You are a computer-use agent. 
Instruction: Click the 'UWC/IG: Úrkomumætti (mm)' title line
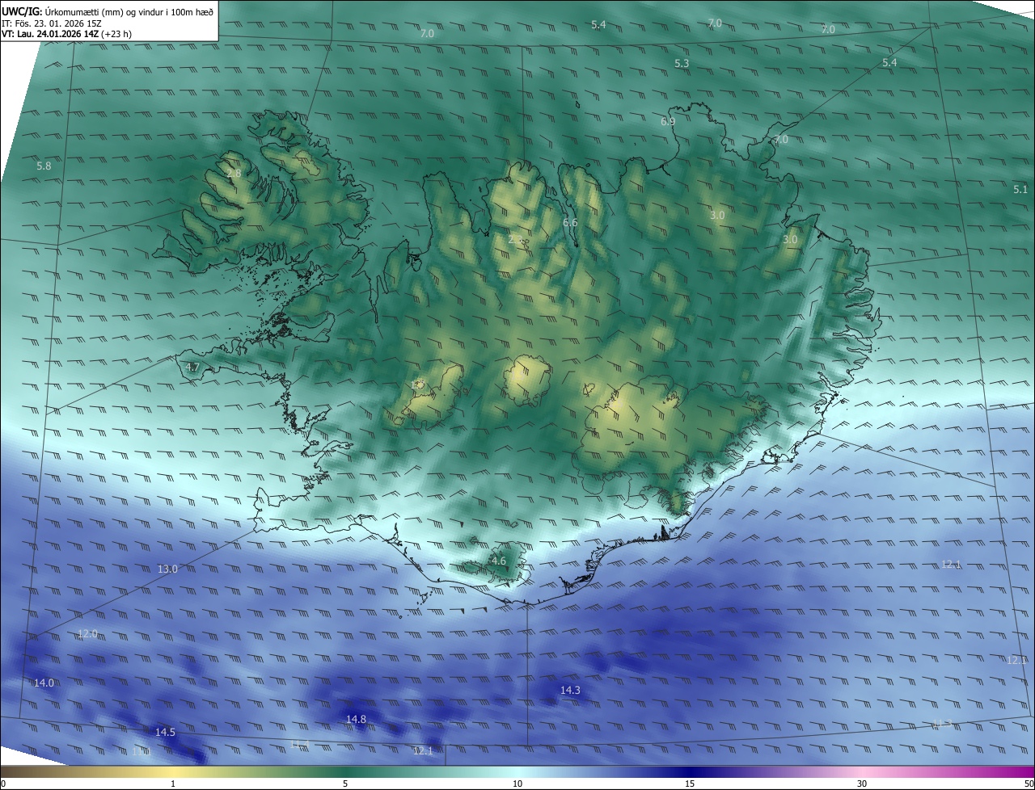point(108,11)
